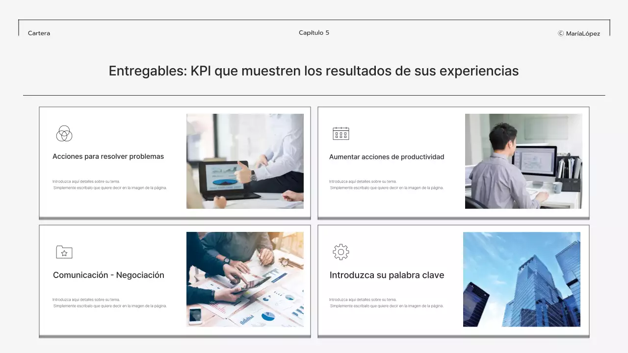Select the team reviewing charts photo
Image resolution: width=628 pixels, height=353 pixels.
coord(245,279)
